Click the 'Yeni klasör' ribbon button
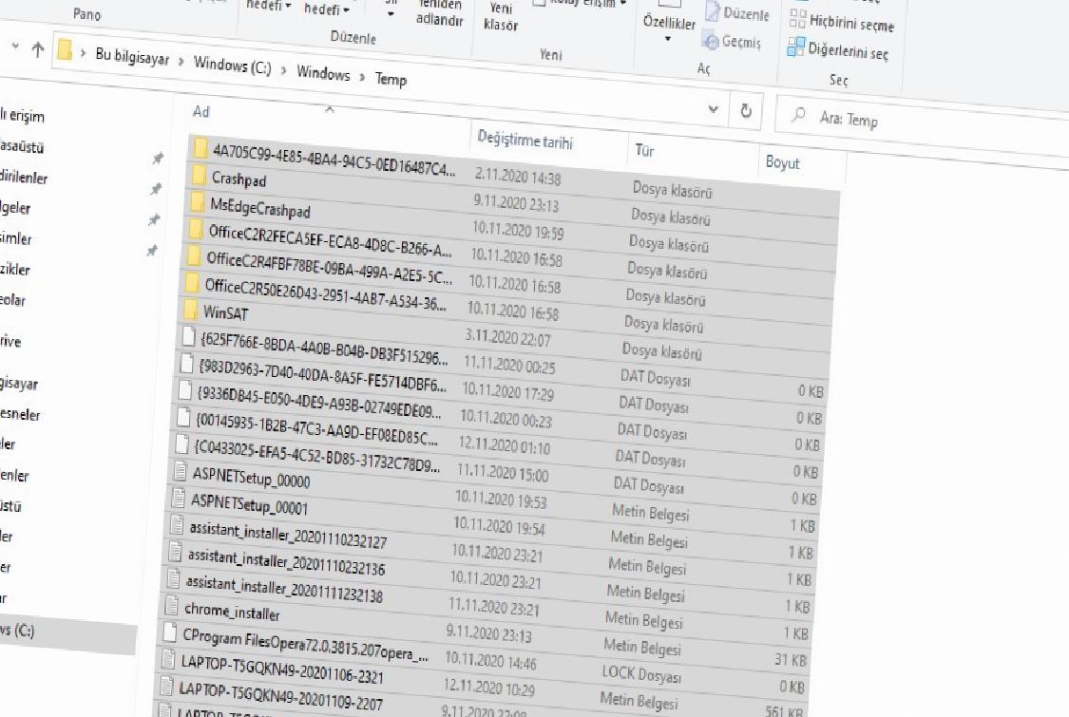Viewport: 1069px width, 717px height. point(501,16)
